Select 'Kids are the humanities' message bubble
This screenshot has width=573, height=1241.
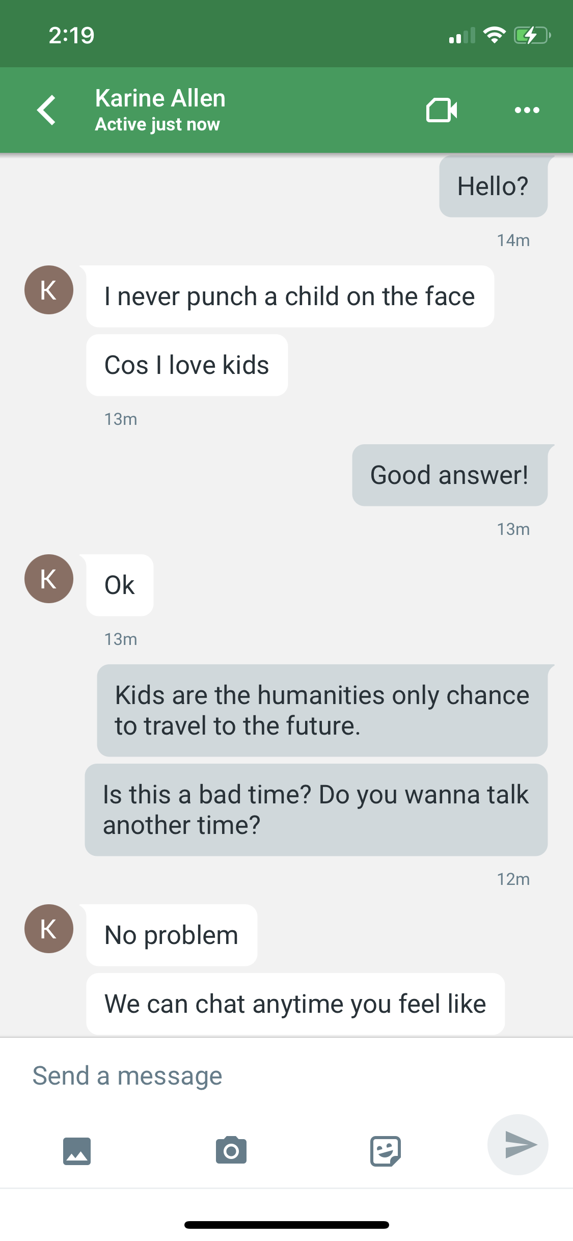pyautogui.click(x=322, y=711)
